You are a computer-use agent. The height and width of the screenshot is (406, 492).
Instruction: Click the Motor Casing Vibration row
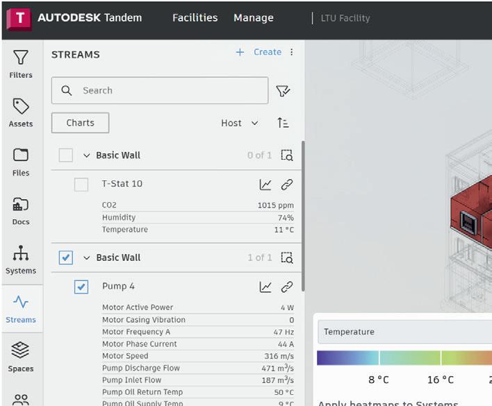tap(198, 320)
